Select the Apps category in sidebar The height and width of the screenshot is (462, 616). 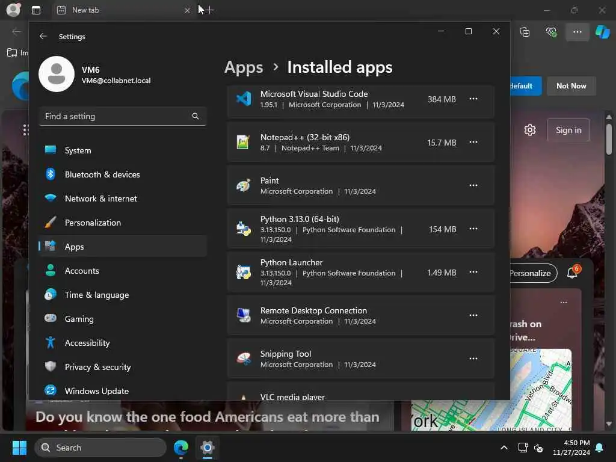[123, 246]
